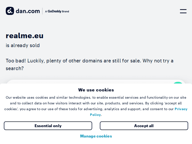
Task: Click the dan.com circular logo icon
Action: click(10, 11)
